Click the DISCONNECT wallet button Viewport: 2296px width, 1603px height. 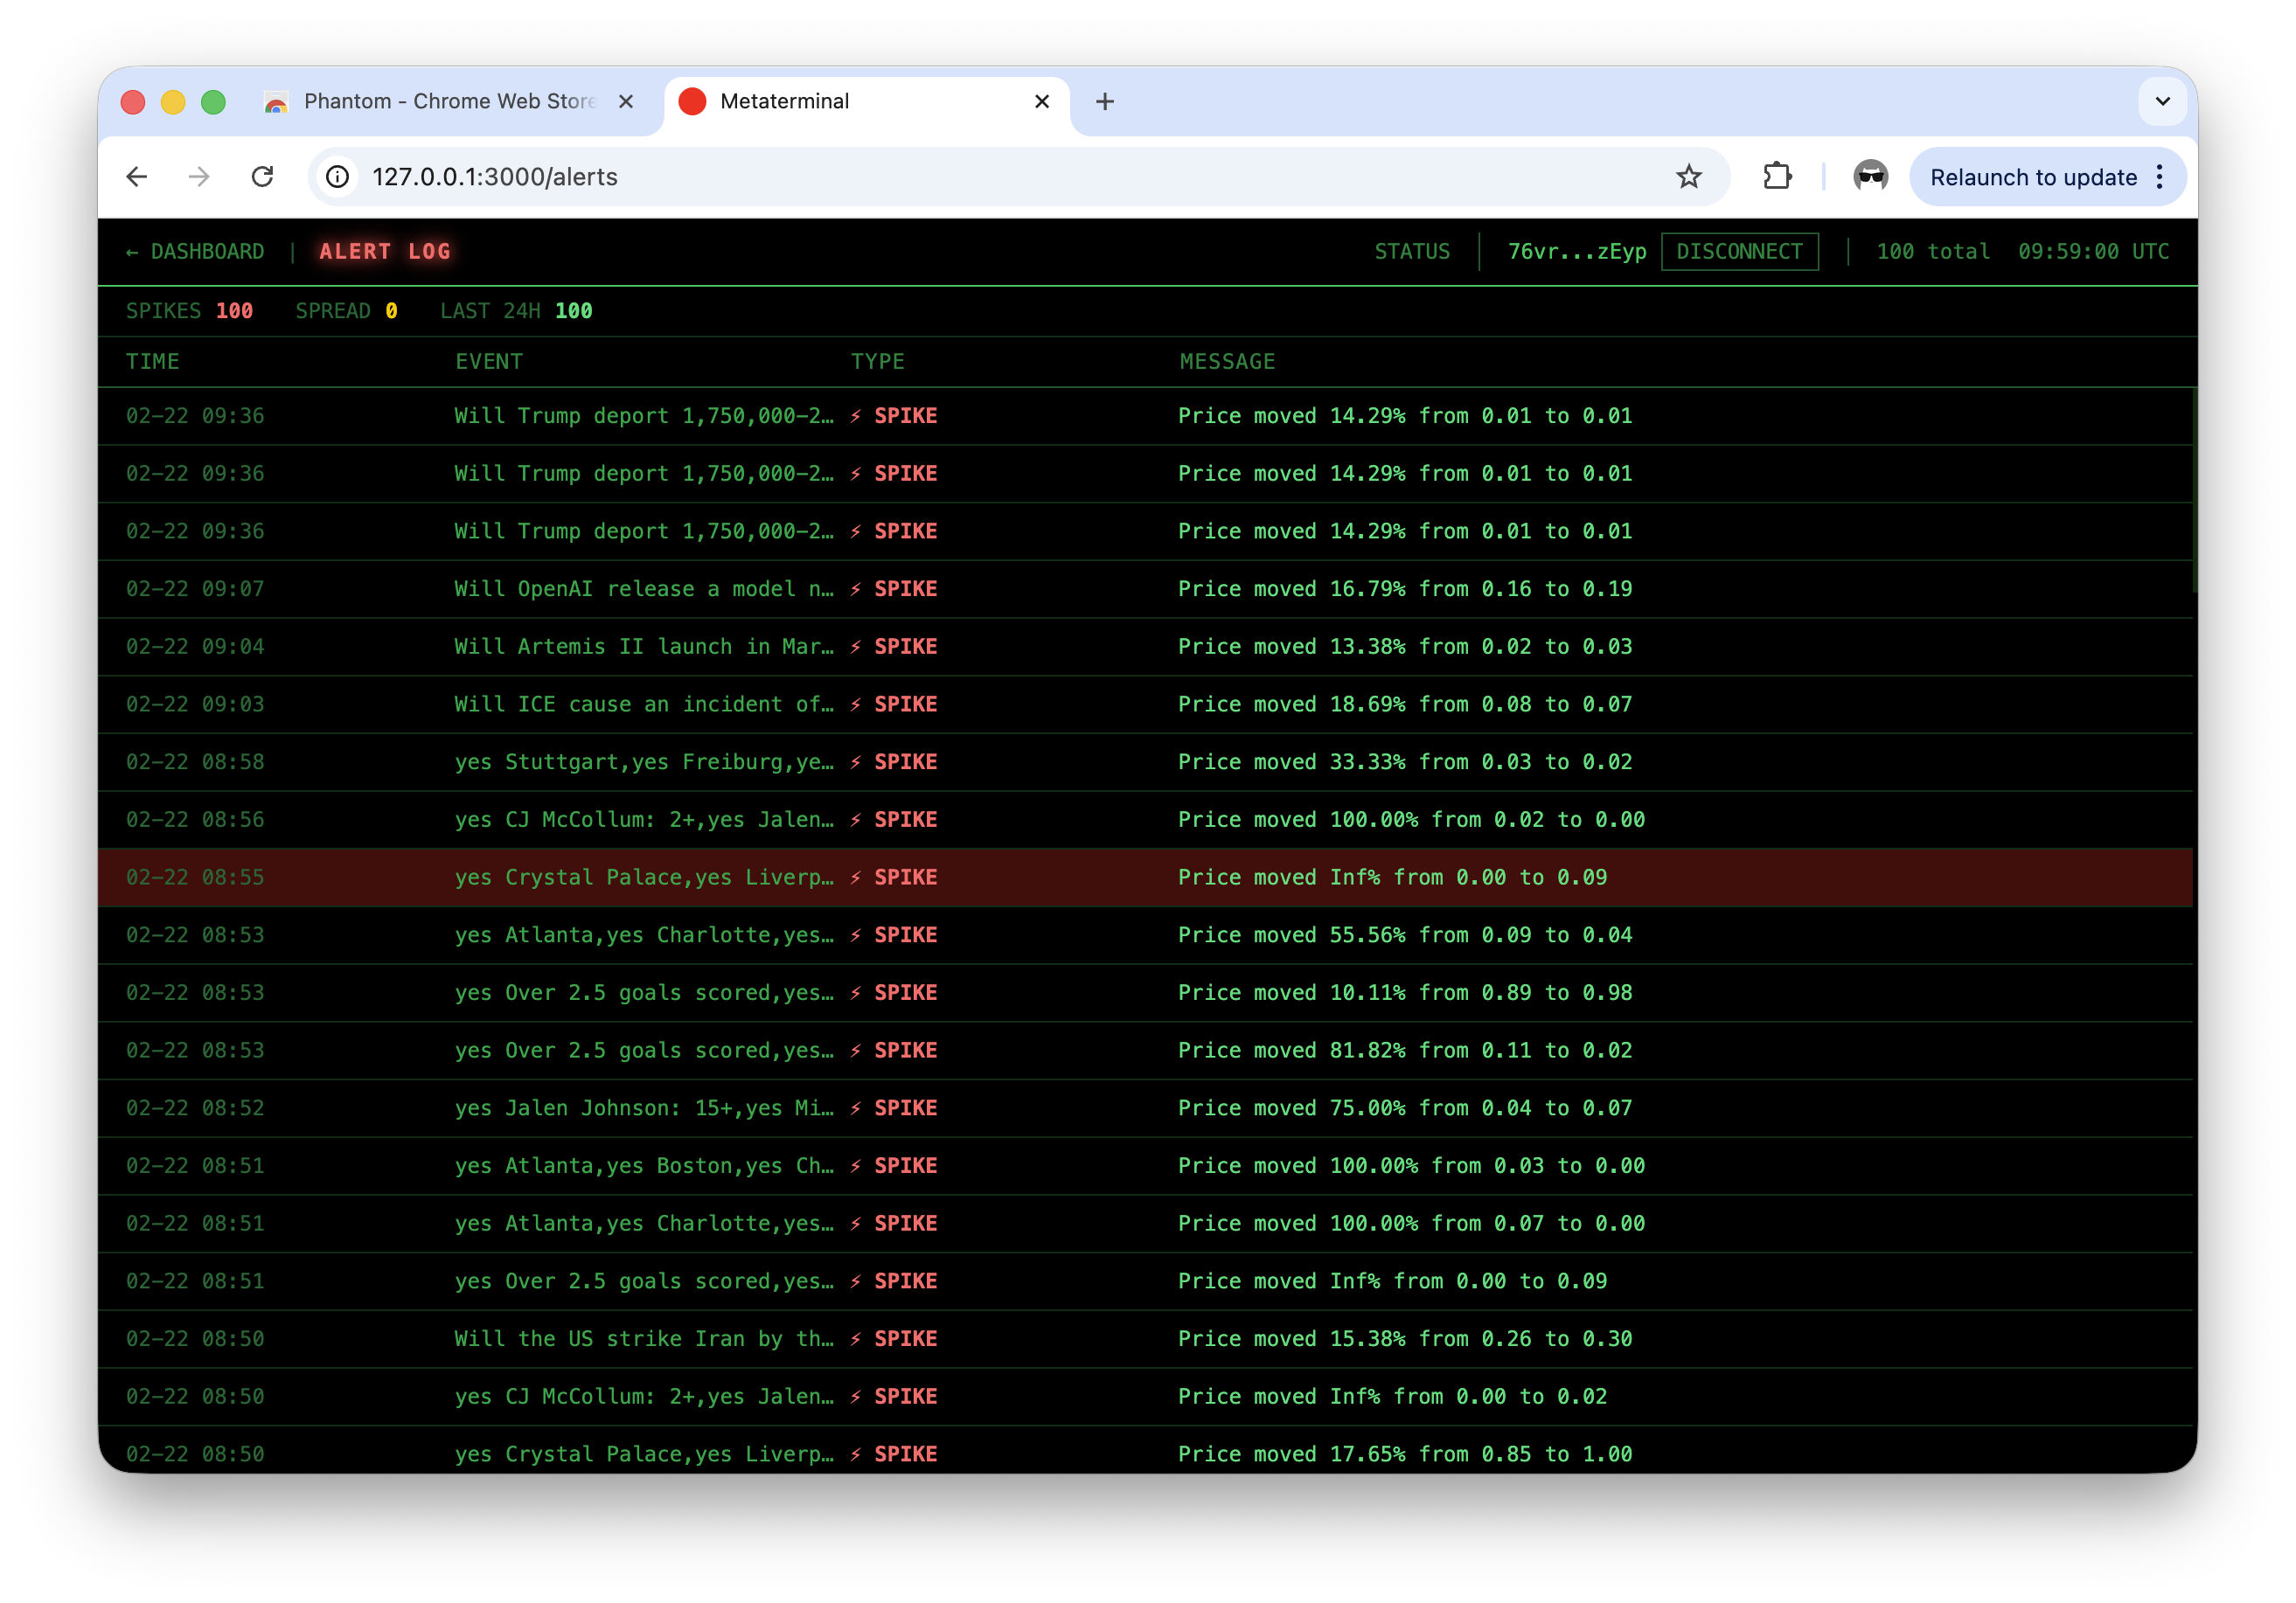(x=1738, y=252)
